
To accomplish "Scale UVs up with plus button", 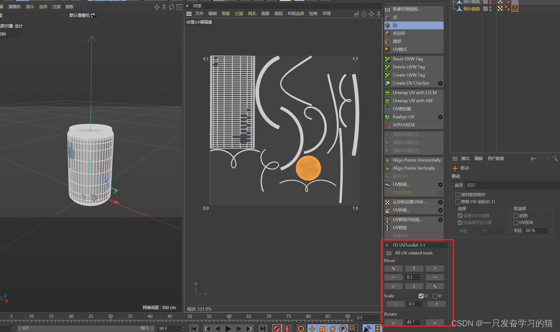I will pos(436,304).
